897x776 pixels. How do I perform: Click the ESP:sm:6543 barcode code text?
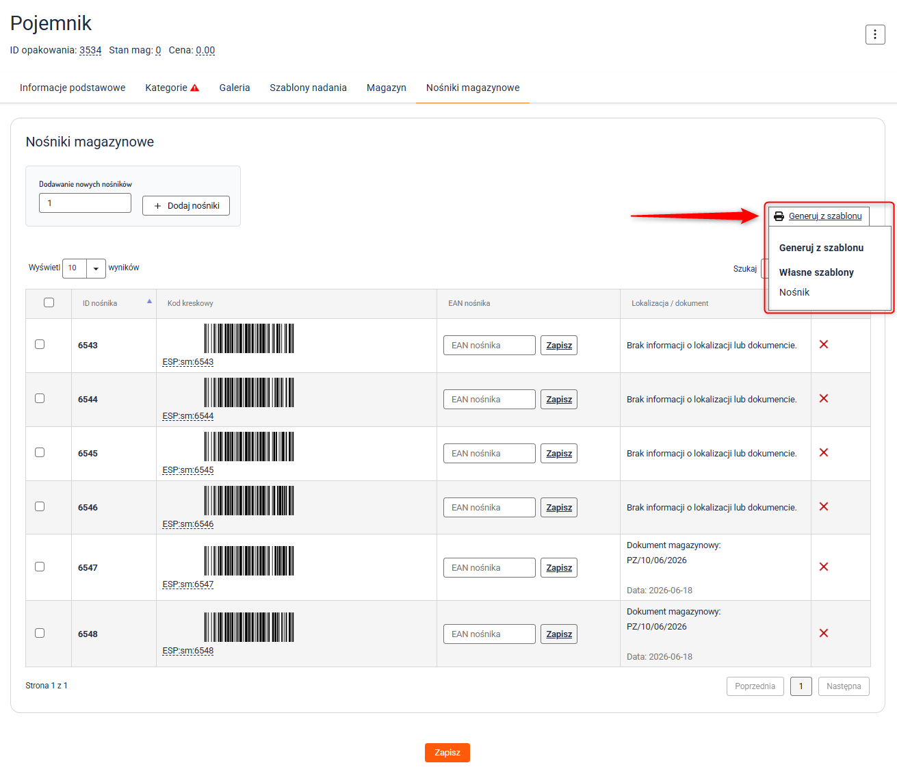click(188, 362)
